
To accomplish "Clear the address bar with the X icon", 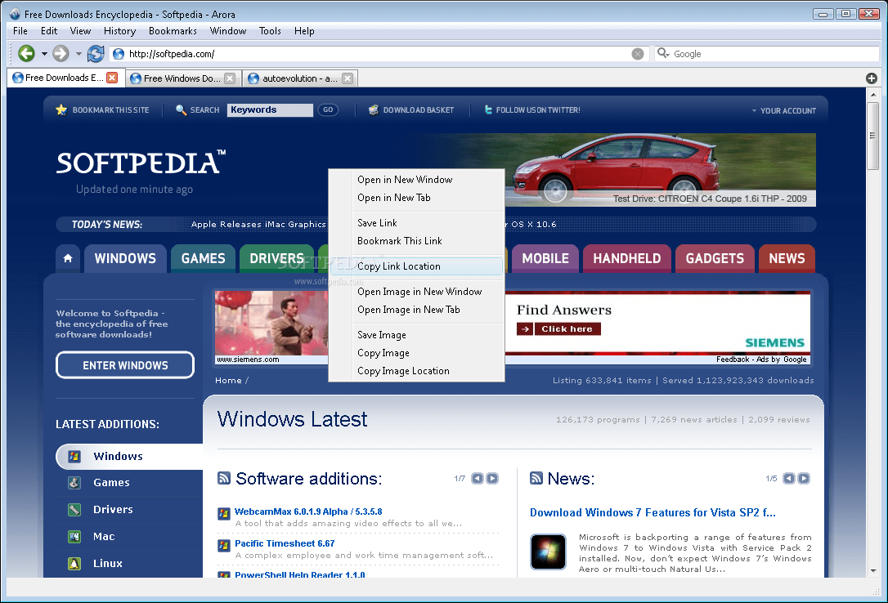I will click(x=638, y=54).
